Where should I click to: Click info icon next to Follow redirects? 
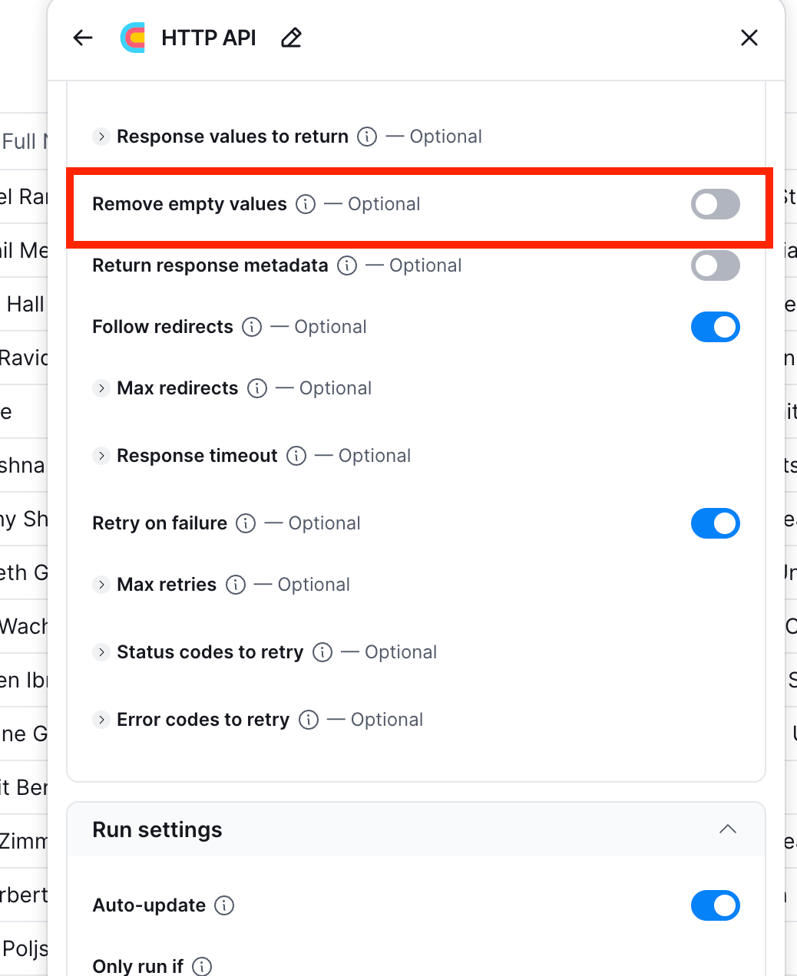[252, 327]
